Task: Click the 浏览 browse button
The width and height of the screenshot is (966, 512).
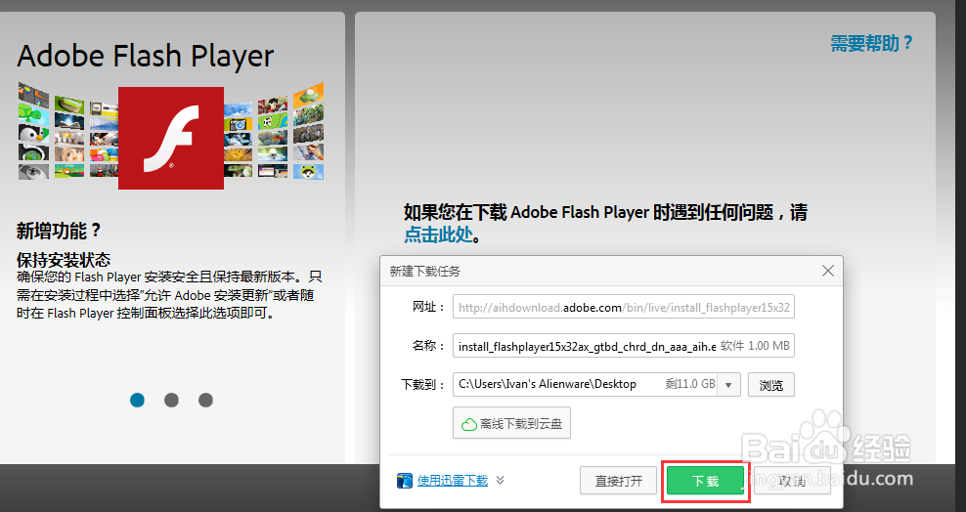Action: [x=771, y=385]
